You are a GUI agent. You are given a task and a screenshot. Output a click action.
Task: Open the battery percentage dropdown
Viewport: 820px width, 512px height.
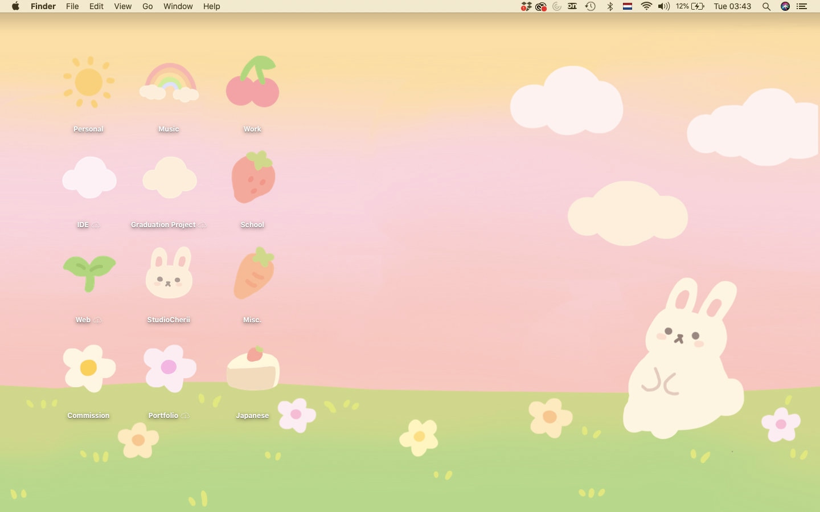[x=687, y=6]
